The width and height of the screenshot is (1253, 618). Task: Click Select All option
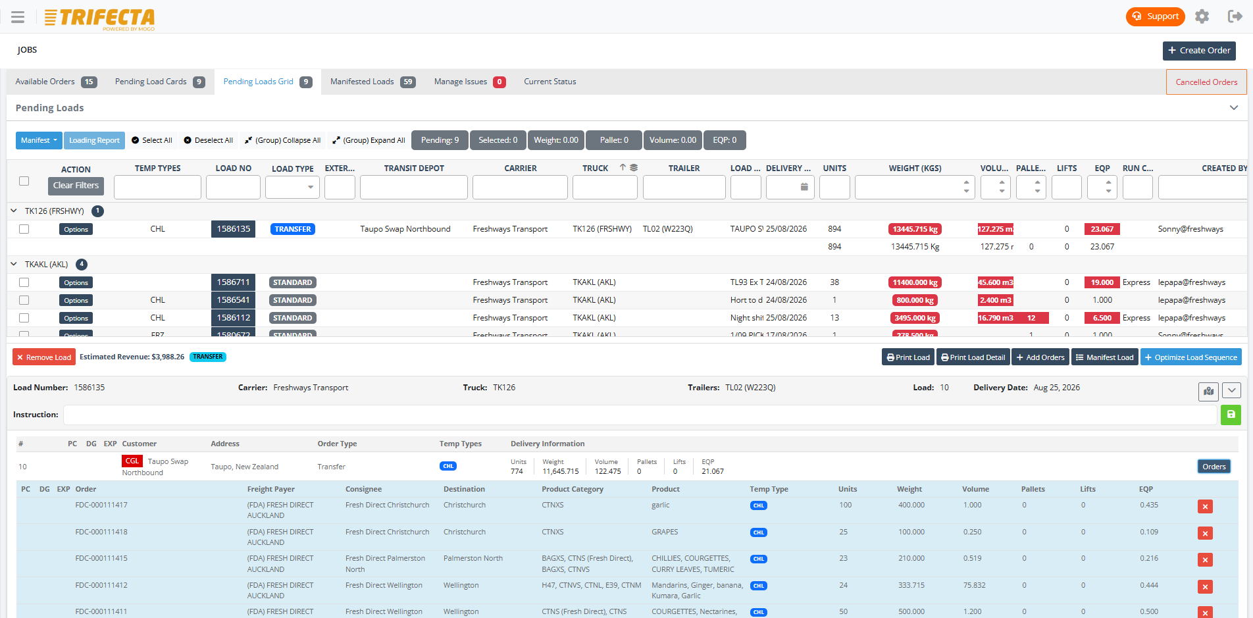tap(152, 140)
